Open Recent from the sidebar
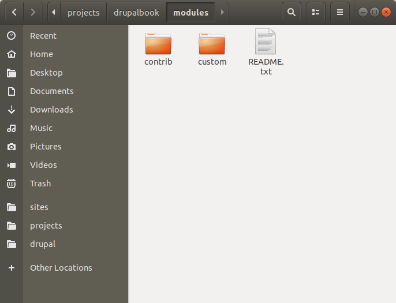The image size is (396, 303). click(x=43, y=36)
